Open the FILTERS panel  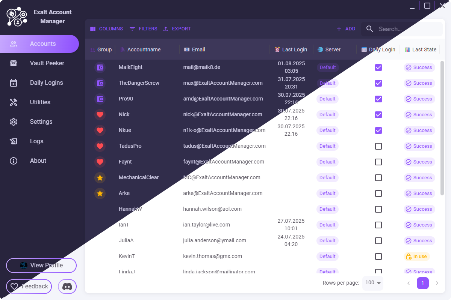pyautogui.click(x=144, y=29)
